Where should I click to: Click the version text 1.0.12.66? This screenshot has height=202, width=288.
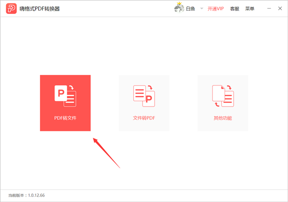coord(36,195)
